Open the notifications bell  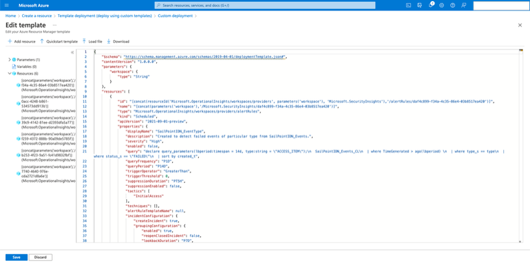(430, 6)
